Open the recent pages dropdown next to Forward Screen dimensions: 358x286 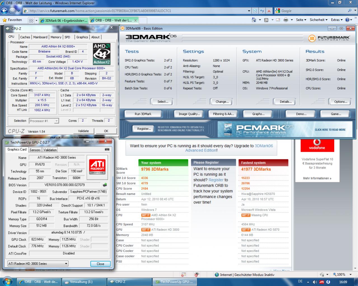tap(18, 11)
